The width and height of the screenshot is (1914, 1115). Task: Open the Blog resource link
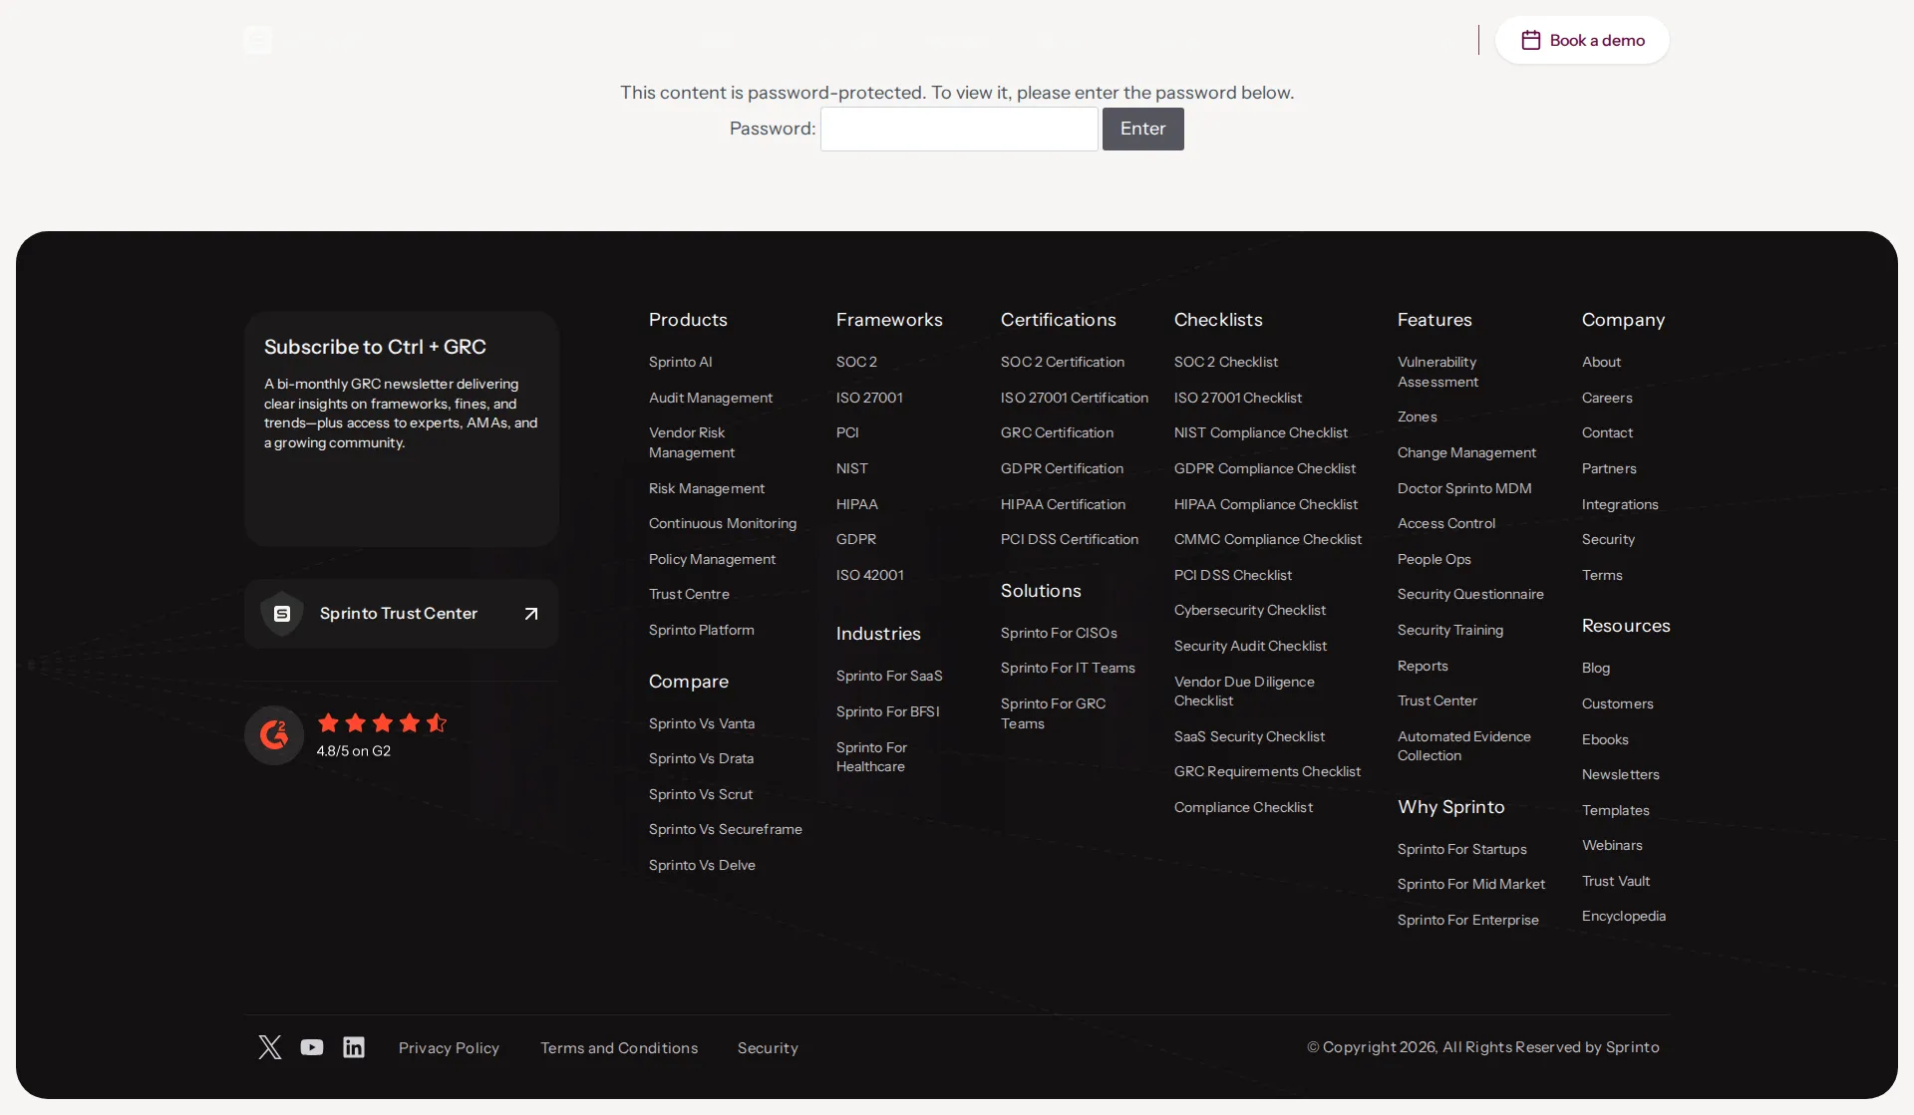1596,668
